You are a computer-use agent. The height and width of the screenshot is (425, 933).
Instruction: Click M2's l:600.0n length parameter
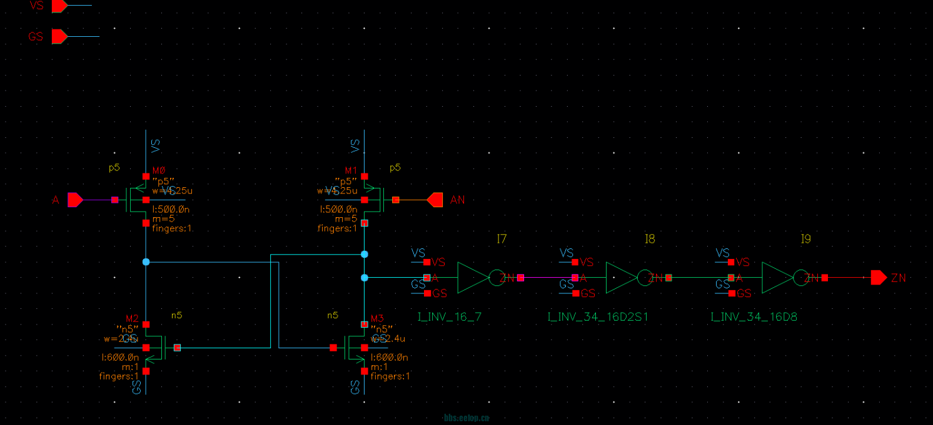pyautogui.click(x=120, y=358)
